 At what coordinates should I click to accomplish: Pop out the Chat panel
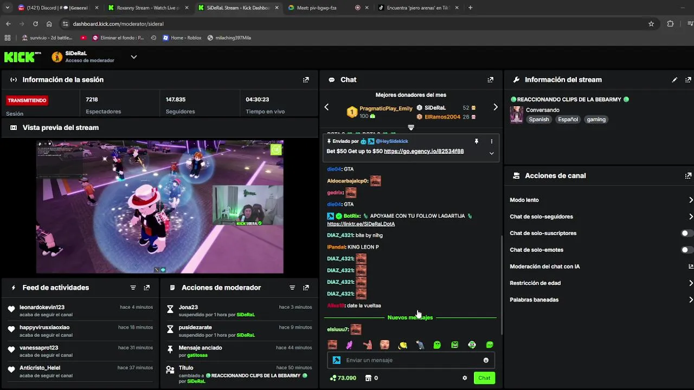tap(490, 80)
